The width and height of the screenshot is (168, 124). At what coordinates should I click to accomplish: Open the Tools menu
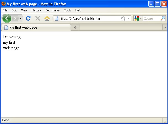pyautogui.click(x=68, y=10)
